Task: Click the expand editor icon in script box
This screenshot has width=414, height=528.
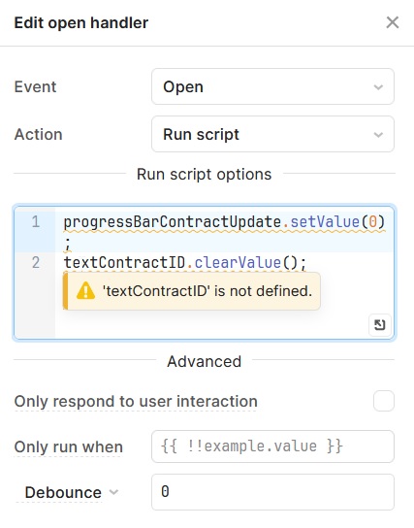Action: pos(380,325)
